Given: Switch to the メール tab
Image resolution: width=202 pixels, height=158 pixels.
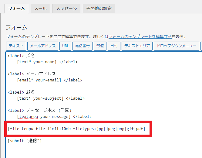Looking at the screenshot, I should [x=40, y=9].
